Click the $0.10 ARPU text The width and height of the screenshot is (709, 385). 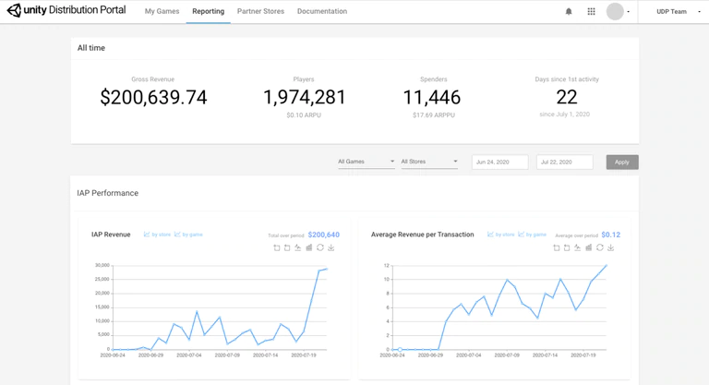(x=304, y=115)
